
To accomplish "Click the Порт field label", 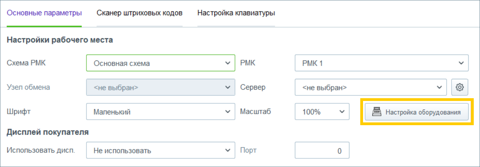I will [248, 150].
